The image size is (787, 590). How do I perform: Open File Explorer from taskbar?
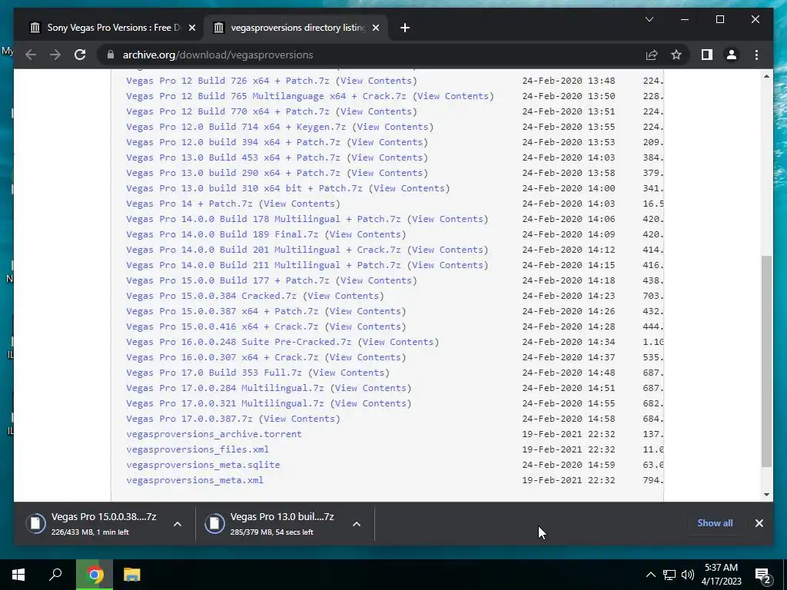click(x=131, y=575)
